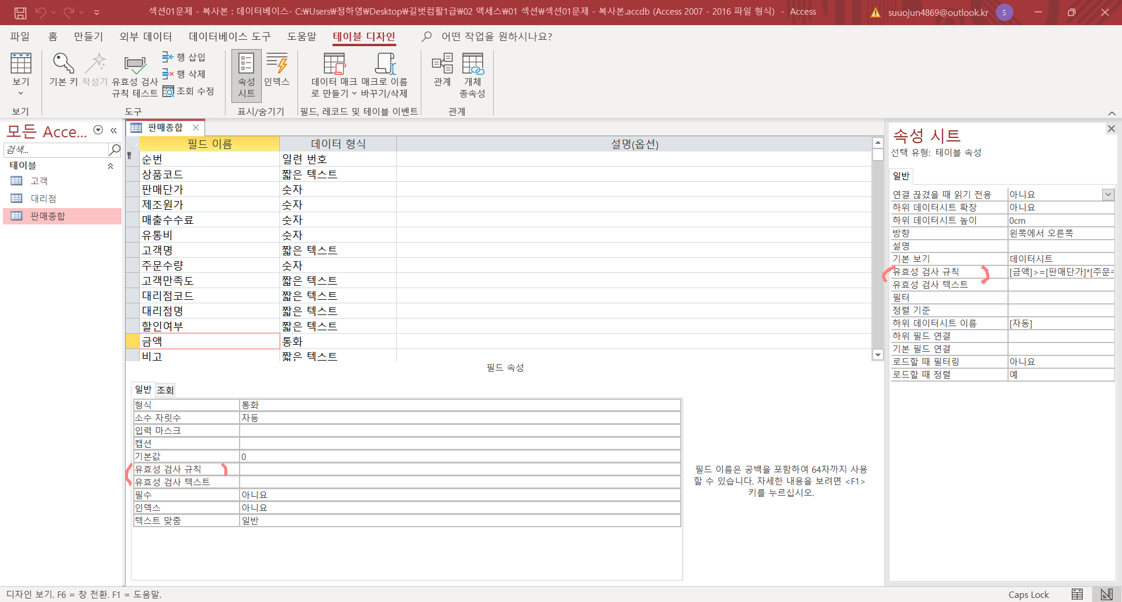Switch to the 조회 field properties tab

(x=165, y=390)
